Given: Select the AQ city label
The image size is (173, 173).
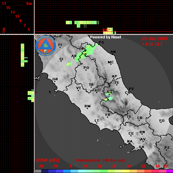Looking at the screenshot, I should point(109,92).
